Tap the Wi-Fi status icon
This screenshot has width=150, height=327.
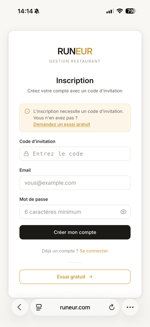[120, 11]
